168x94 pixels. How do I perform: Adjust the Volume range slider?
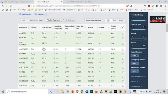point(139,48)
